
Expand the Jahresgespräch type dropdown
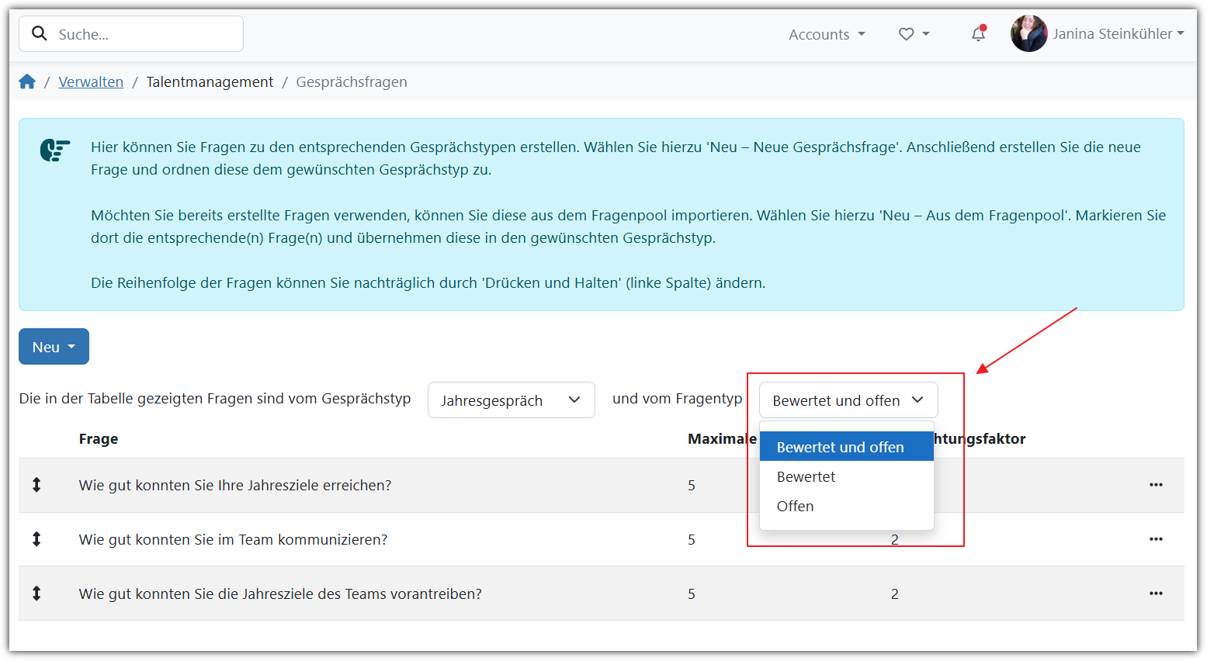coord(511,400)
